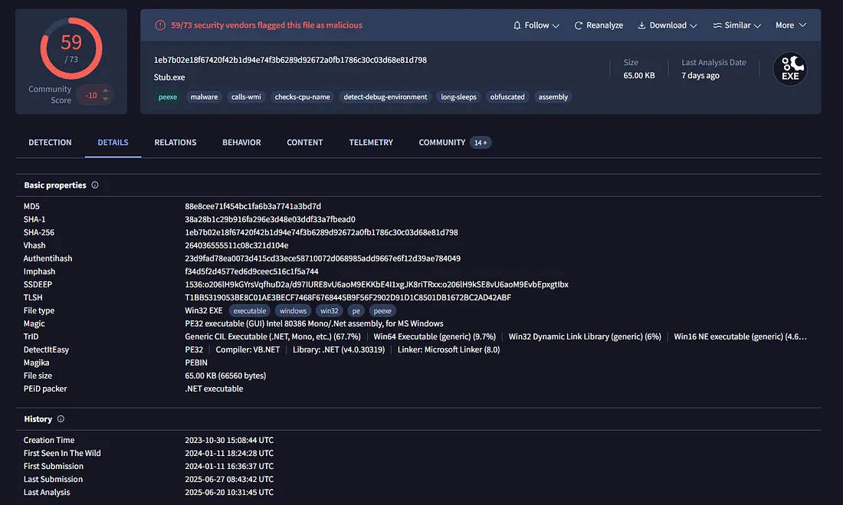The width and height of the screenshot is (843, 505).
Task: Select the detect-debug-environment tag
Action: point(385,97)
